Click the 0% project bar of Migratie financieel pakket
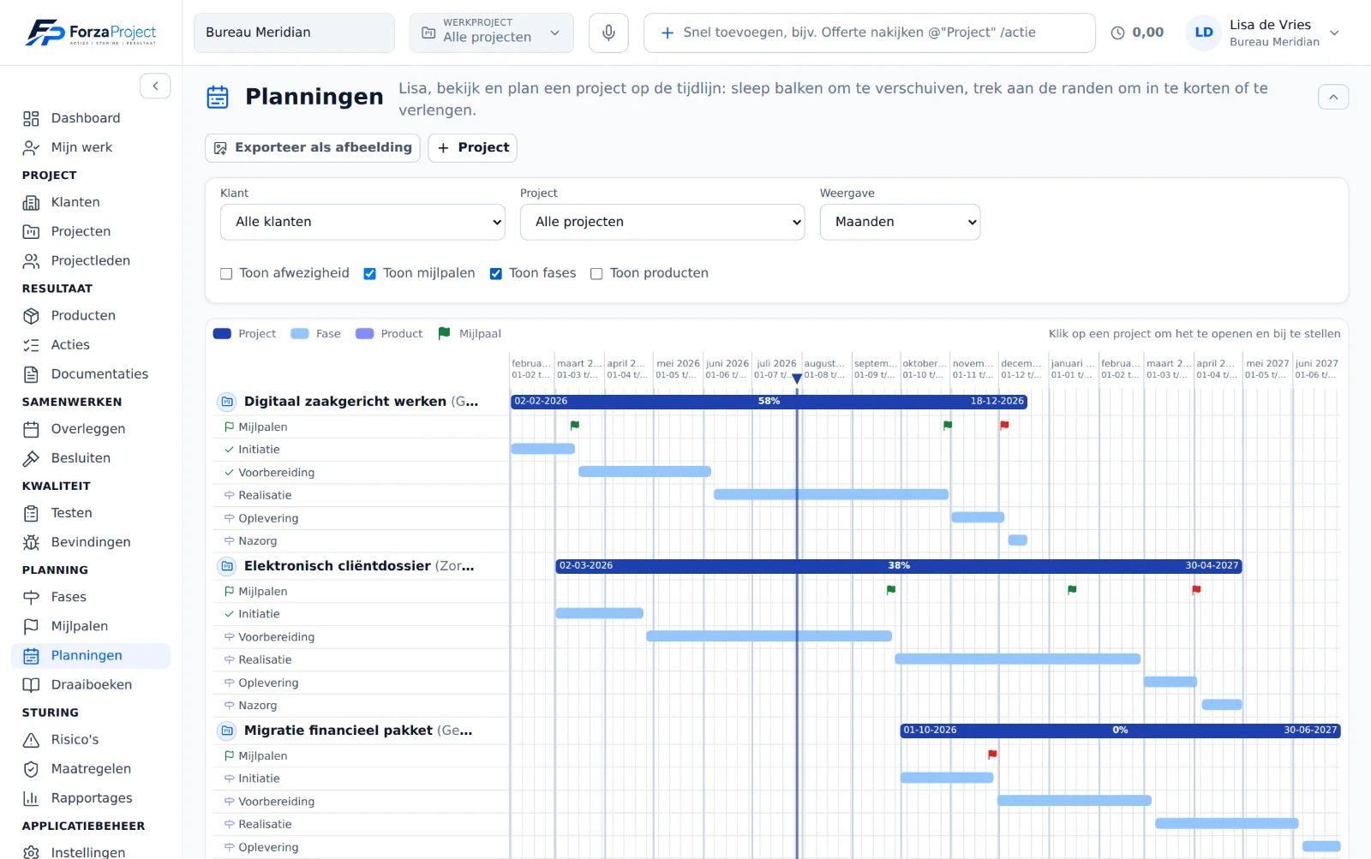Screen dimensions: 1371x859 [1120, 730]
